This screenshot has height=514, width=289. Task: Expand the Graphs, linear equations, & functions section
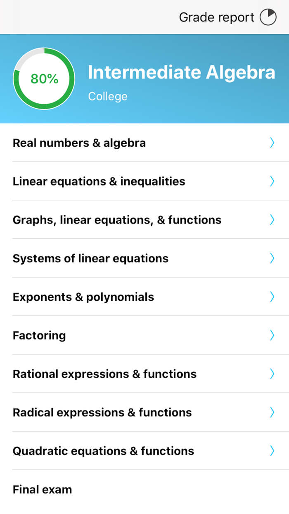pyautogui.click(x=117, y=219)
